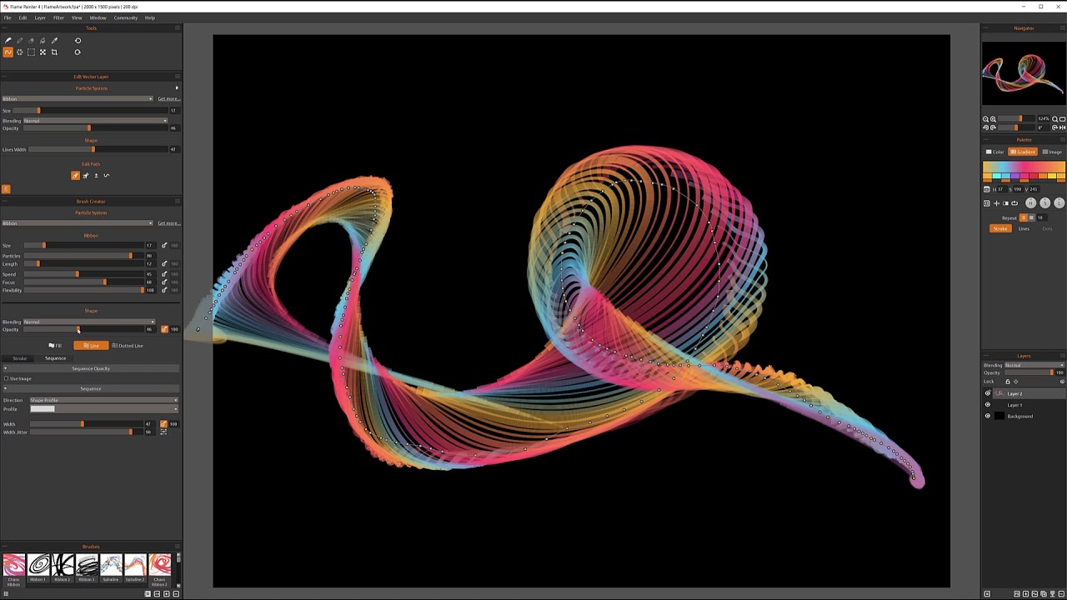This screenshot has width=1067, height=600.
Task: Select the rectangular Selection tool
Action: tap(32, 52)
